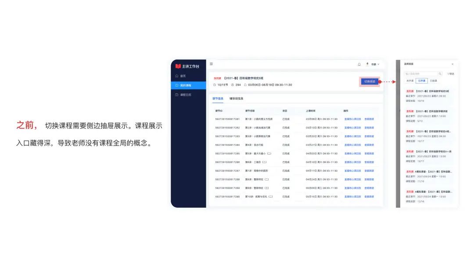Select the 未开课 tab in the drawer
The width and height of the screenshot is (474, 267).
click(410, 81)
